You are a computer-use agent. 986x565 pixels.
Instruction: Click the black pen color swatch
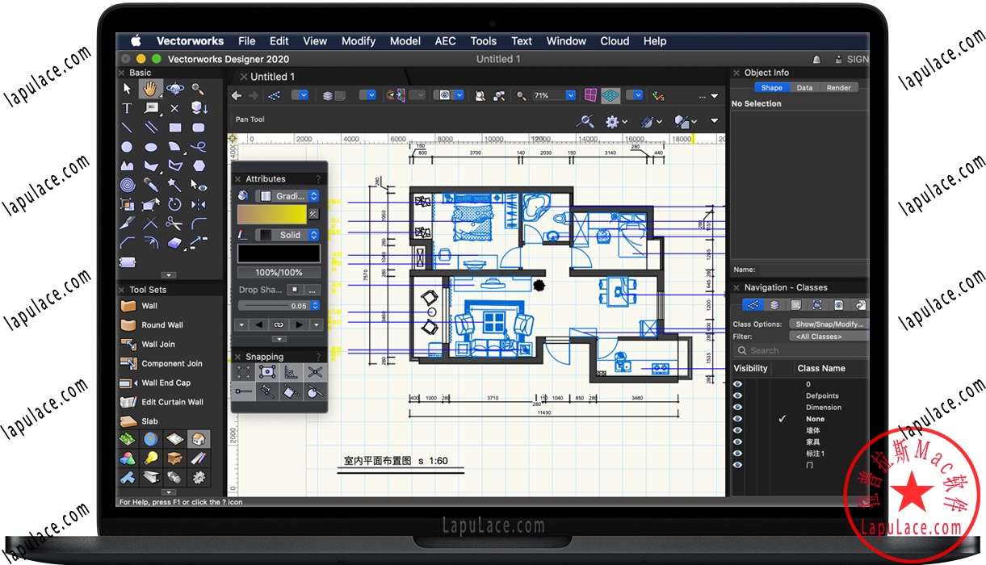tap(279, 253)
